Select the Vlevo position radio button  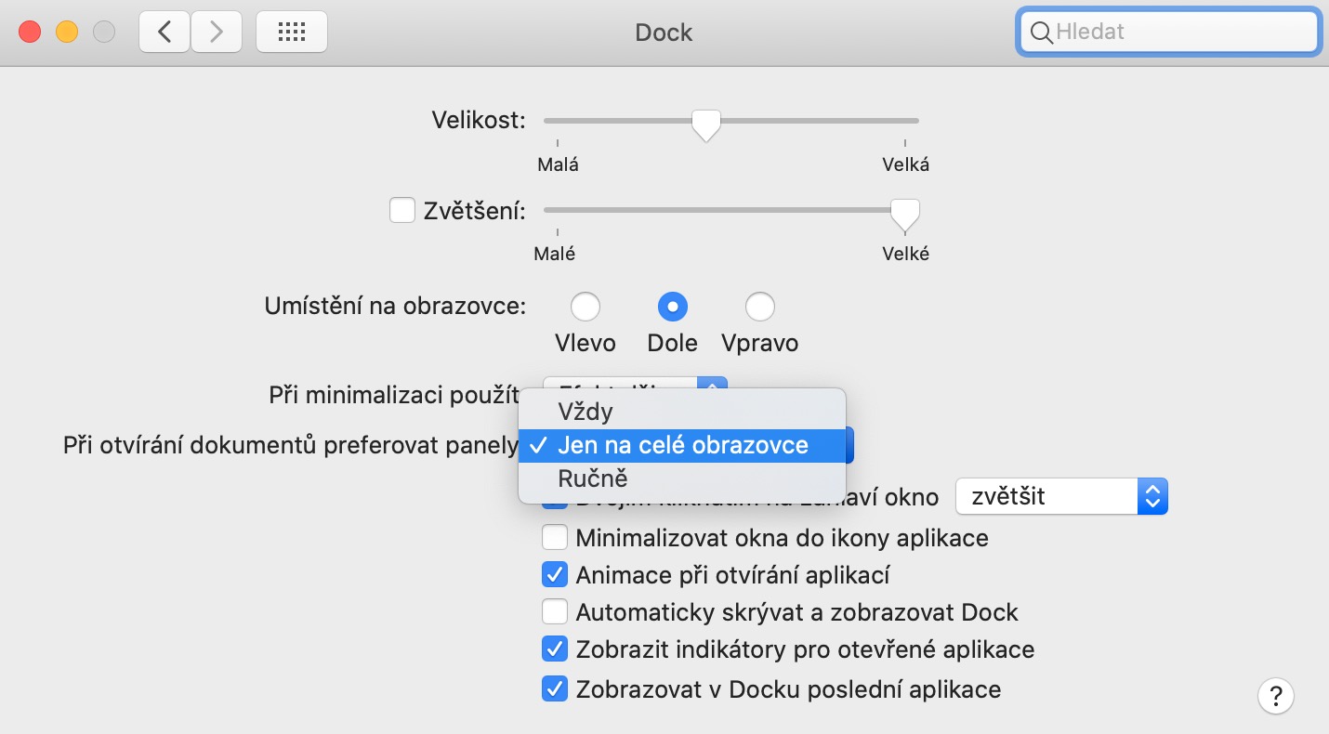(x=586, y=306)
